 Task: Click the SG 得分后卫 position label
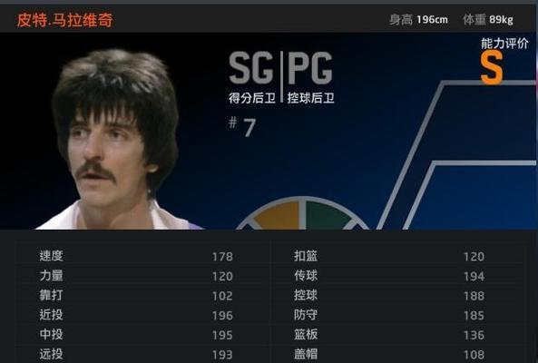252,77
